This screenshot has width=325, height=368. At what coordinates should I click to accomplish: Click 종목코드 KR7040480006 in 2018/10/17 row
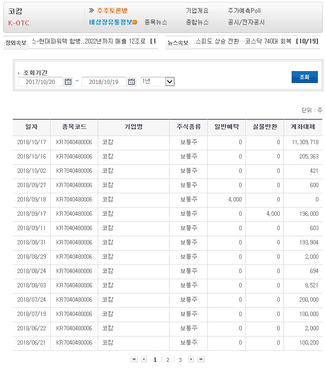point(74,142)
